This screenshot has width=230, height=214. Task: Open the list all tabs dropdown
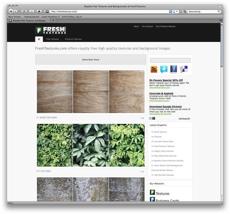[x=221, y=21]
